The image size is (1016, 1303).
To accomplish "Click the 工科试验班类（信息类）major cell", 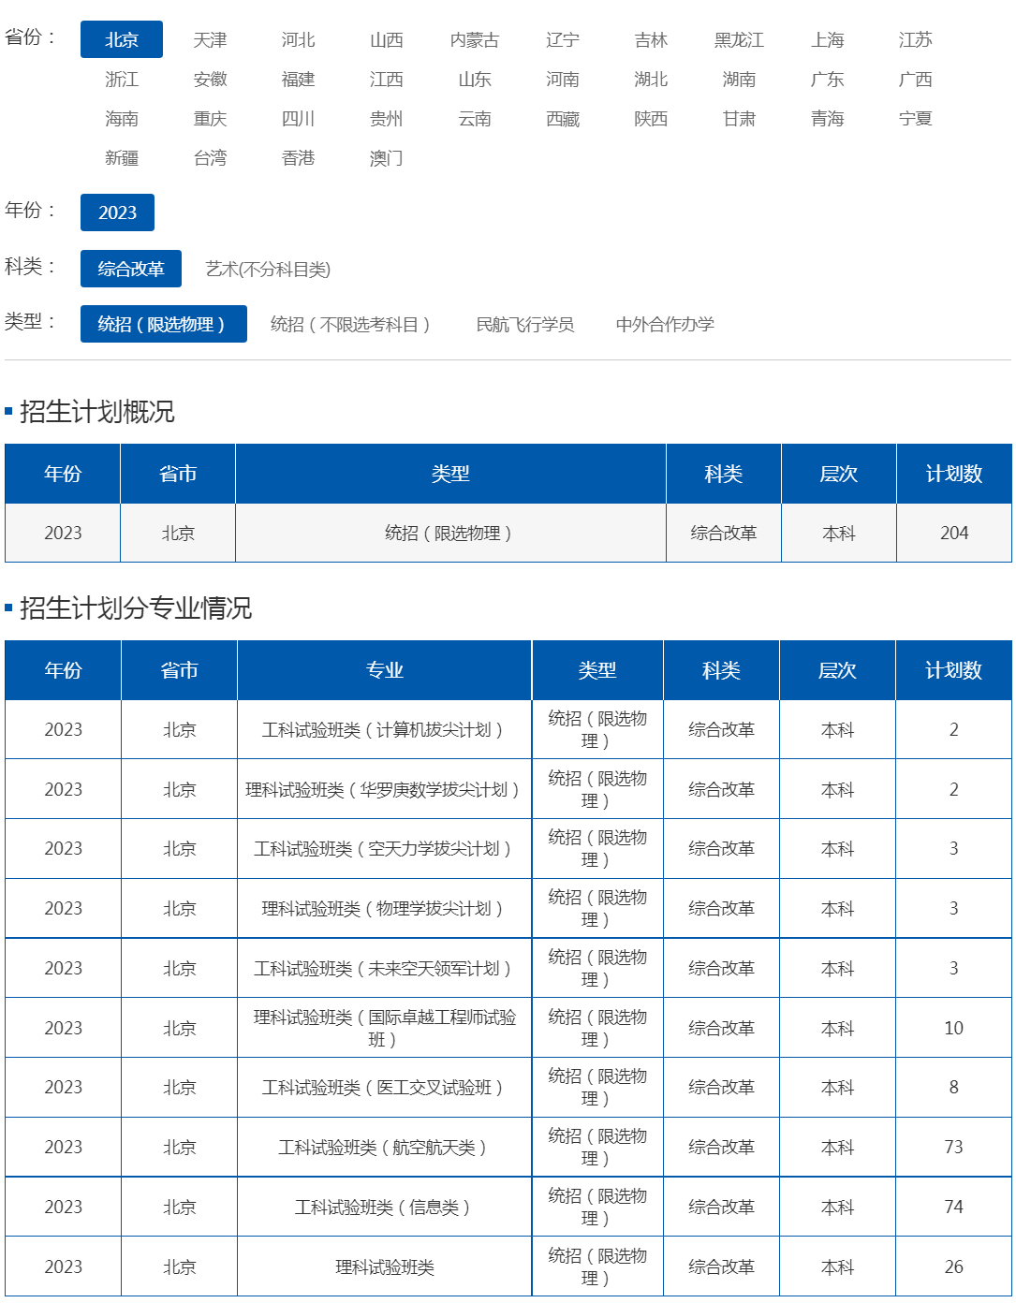I will pos(384,1207).
